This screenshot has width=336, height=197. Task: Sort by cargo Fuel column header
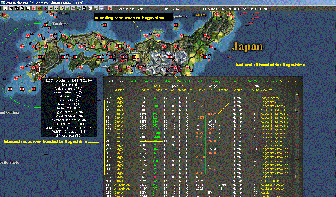[210, 90]
